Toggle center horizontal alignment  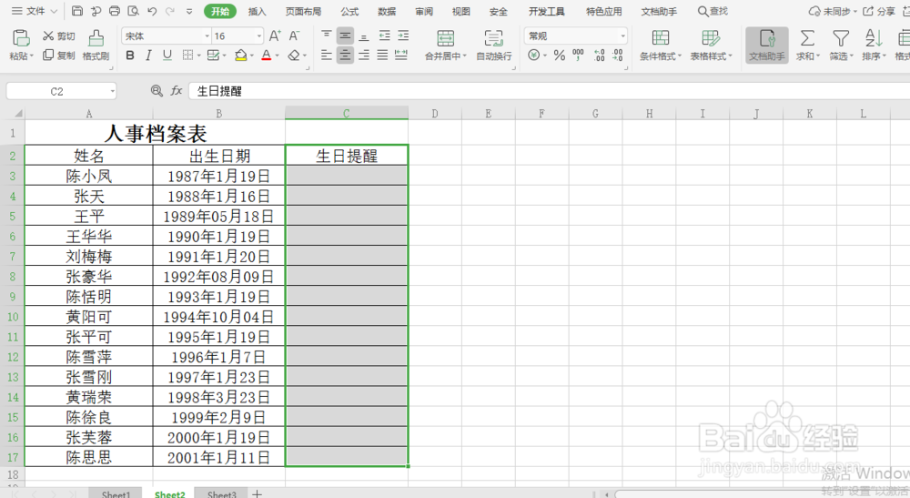(x=345, y=56)
